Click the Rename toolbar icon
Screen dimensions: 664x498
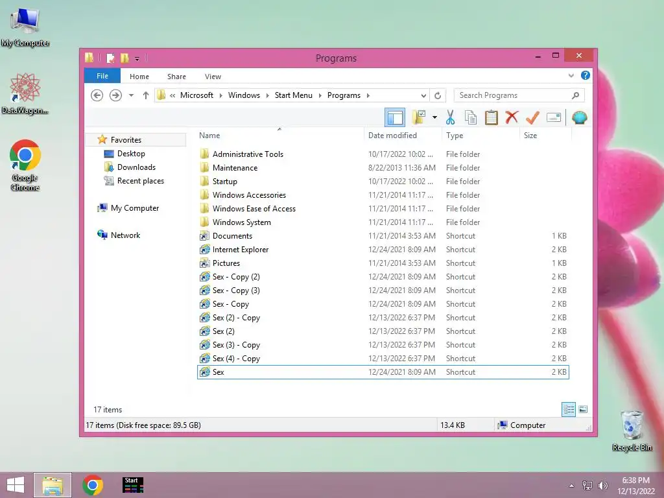(554, 117)
